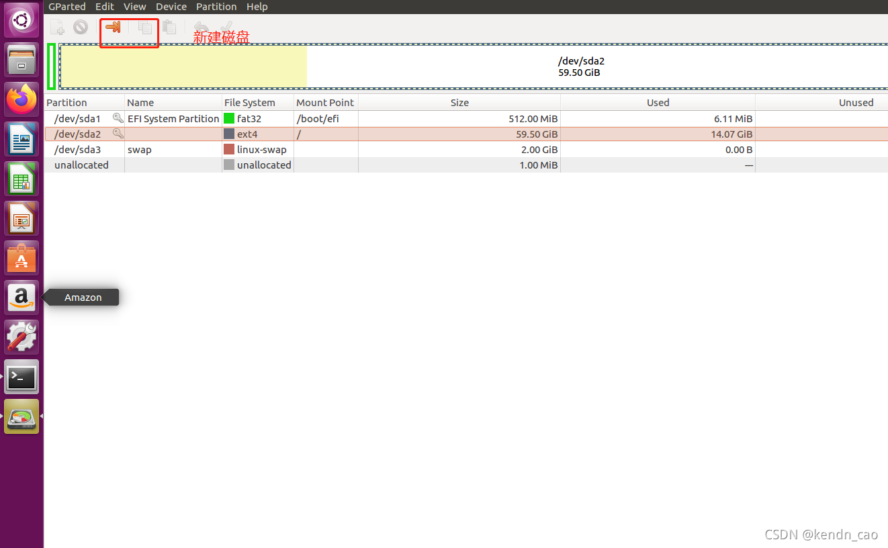Select the /dev/sda1 partition row
888x548 pixels.
click(466, 118)
